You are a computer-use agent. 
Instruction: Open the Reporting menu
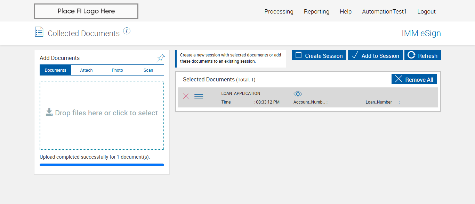[316, 11]
